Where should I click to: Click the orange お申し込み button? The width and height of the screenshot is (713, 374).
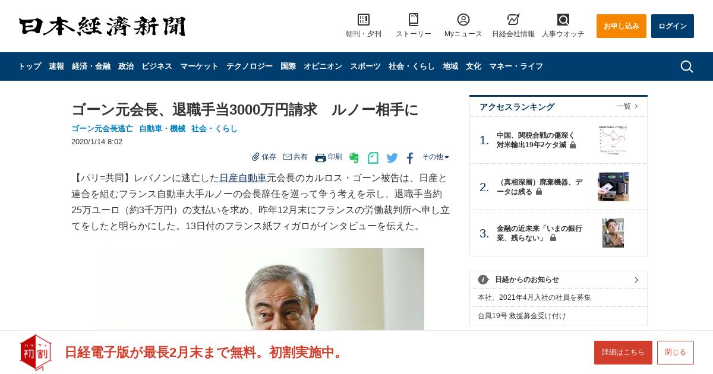(621, 26)
